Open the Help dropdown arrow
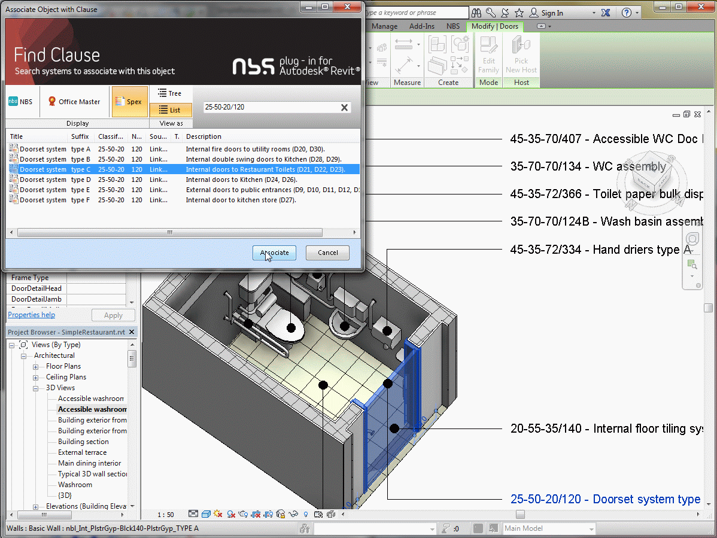 click(637, 13)
